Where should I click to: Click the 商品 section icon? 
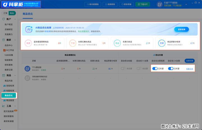(x=4, y=75)
